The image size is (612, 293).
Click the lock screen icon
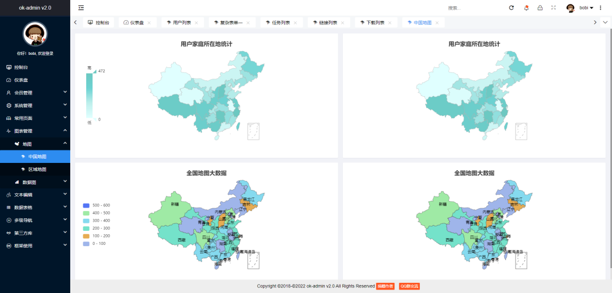tap(540, 8)
